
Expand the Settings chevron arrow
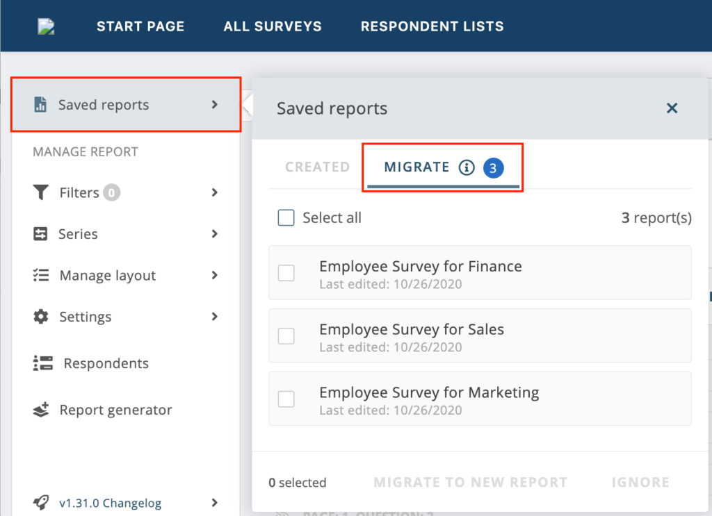[x=215, y=317]
